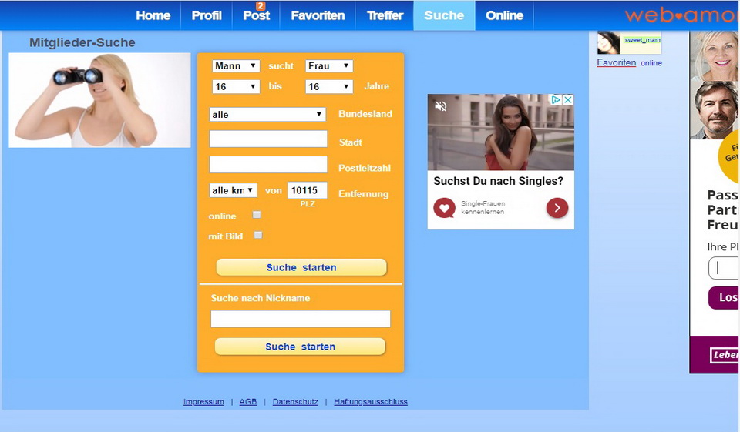Open the Frau gender dropdown
Screen dimensions: 740x432
point(329,66)
